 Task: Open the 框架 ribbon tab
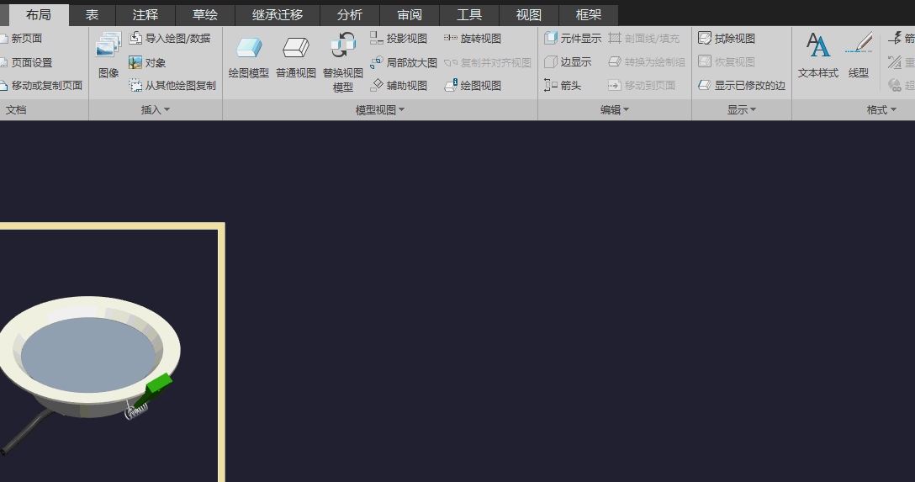tap(588, 15)
